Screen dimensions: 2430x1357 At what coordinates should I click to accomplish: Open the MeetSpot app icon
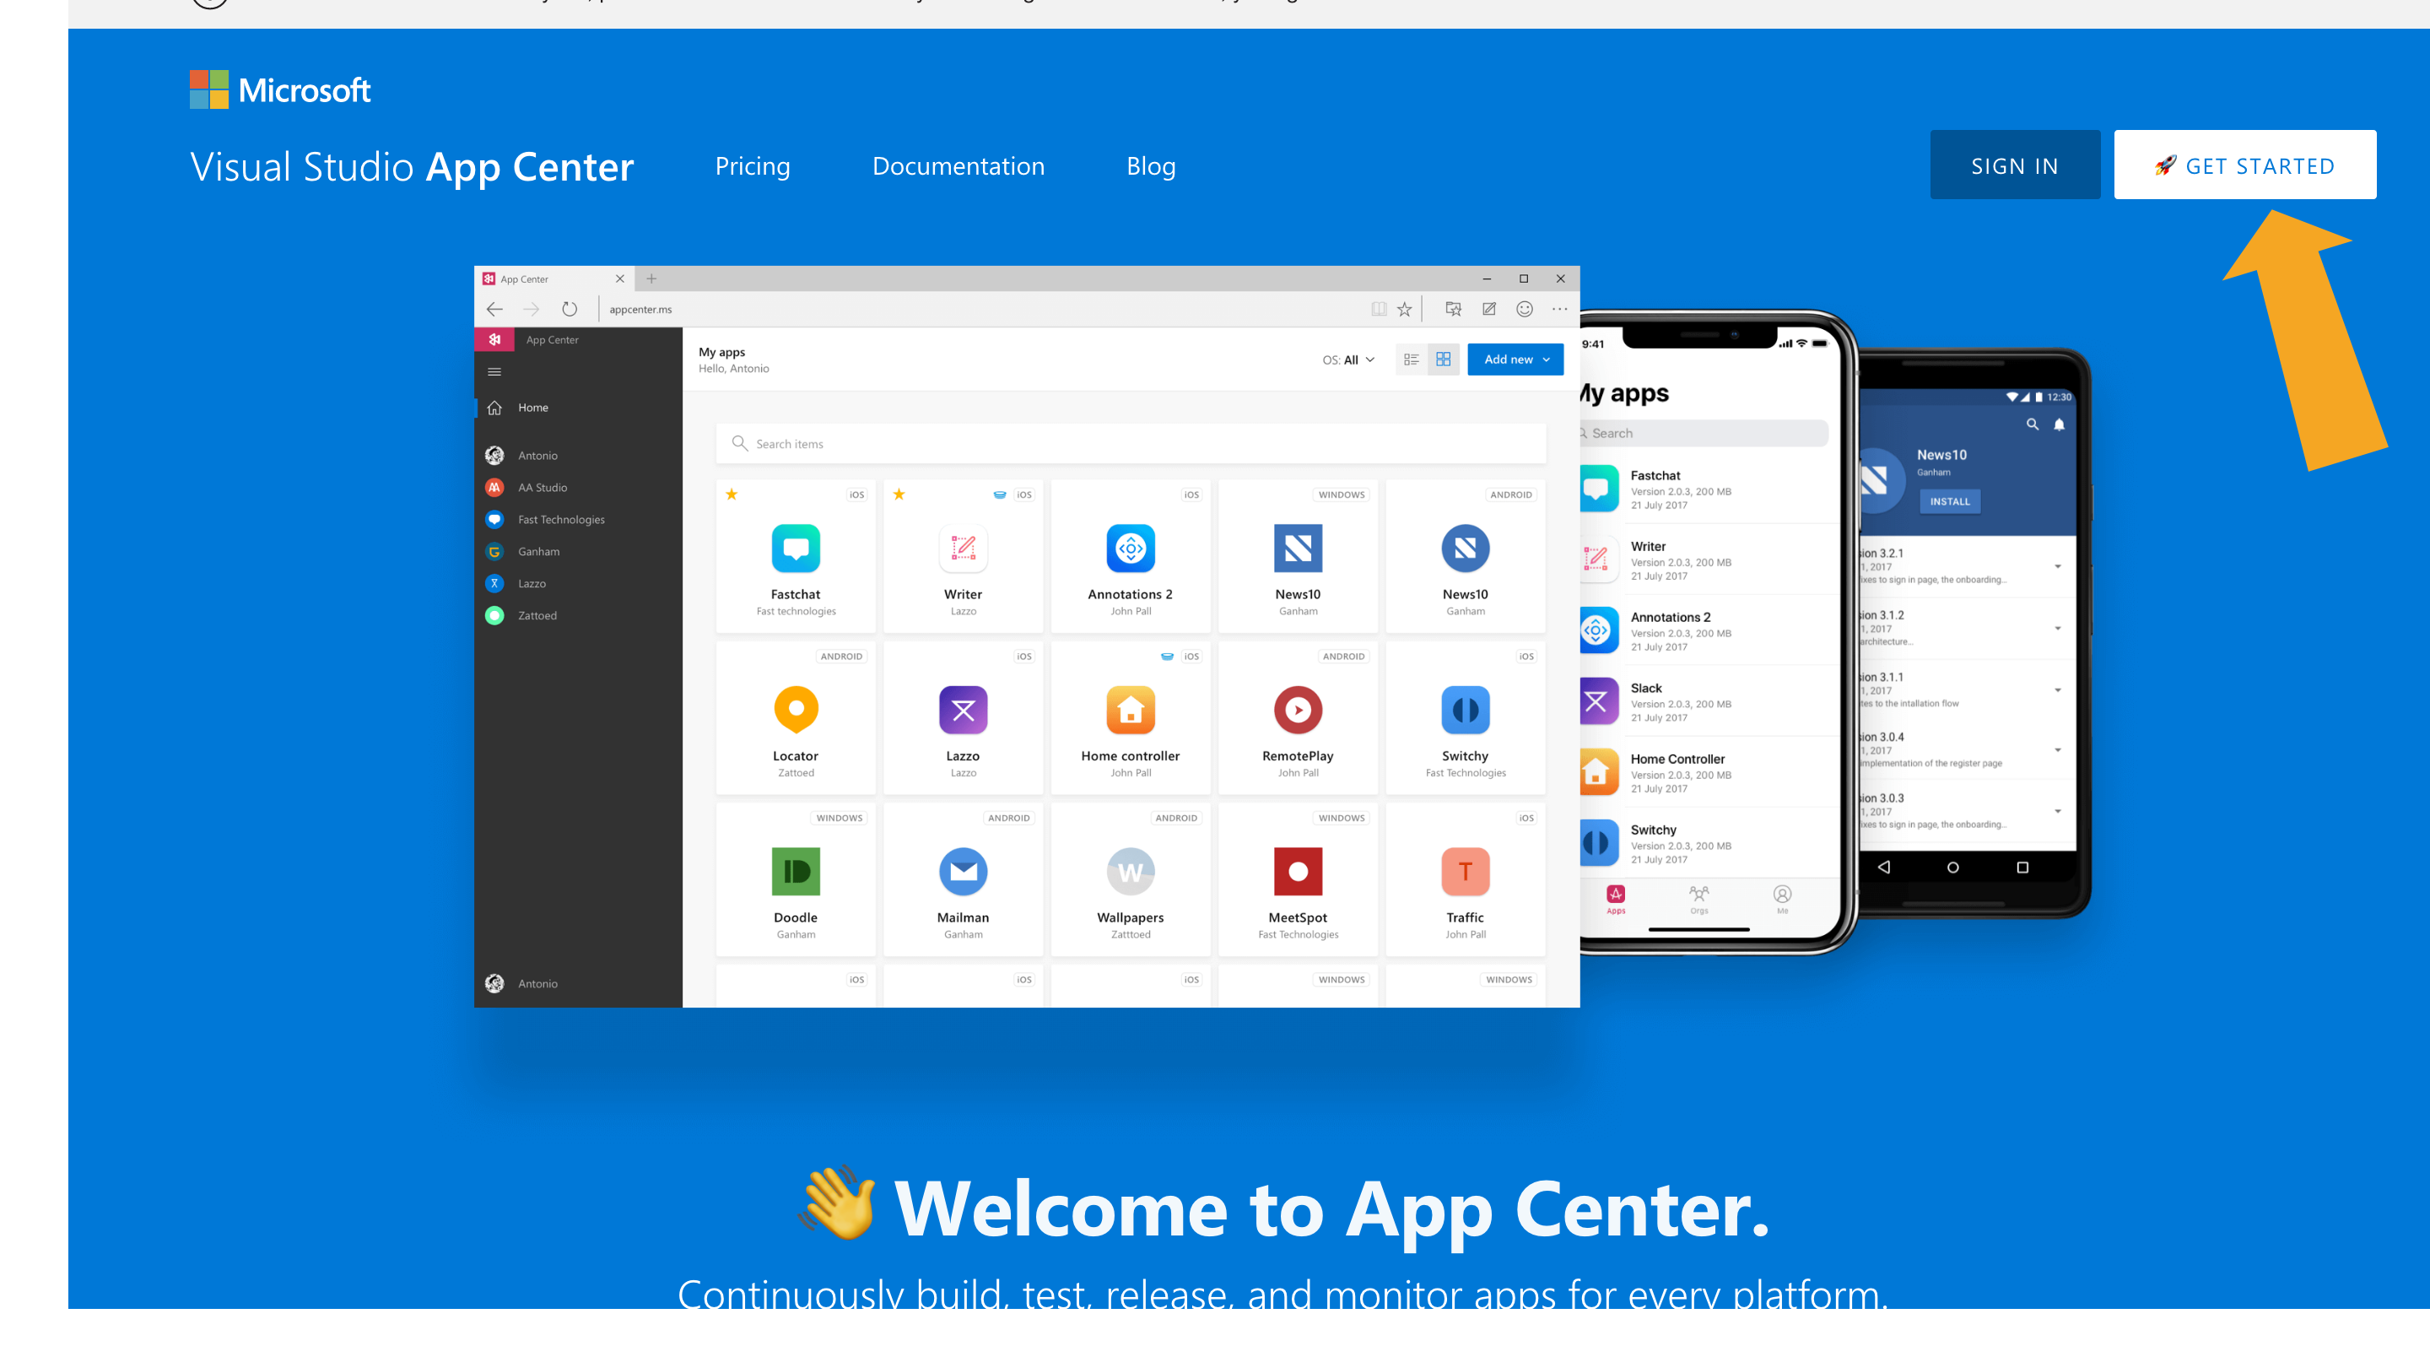pyautogui.click(x=1297, y=873)
